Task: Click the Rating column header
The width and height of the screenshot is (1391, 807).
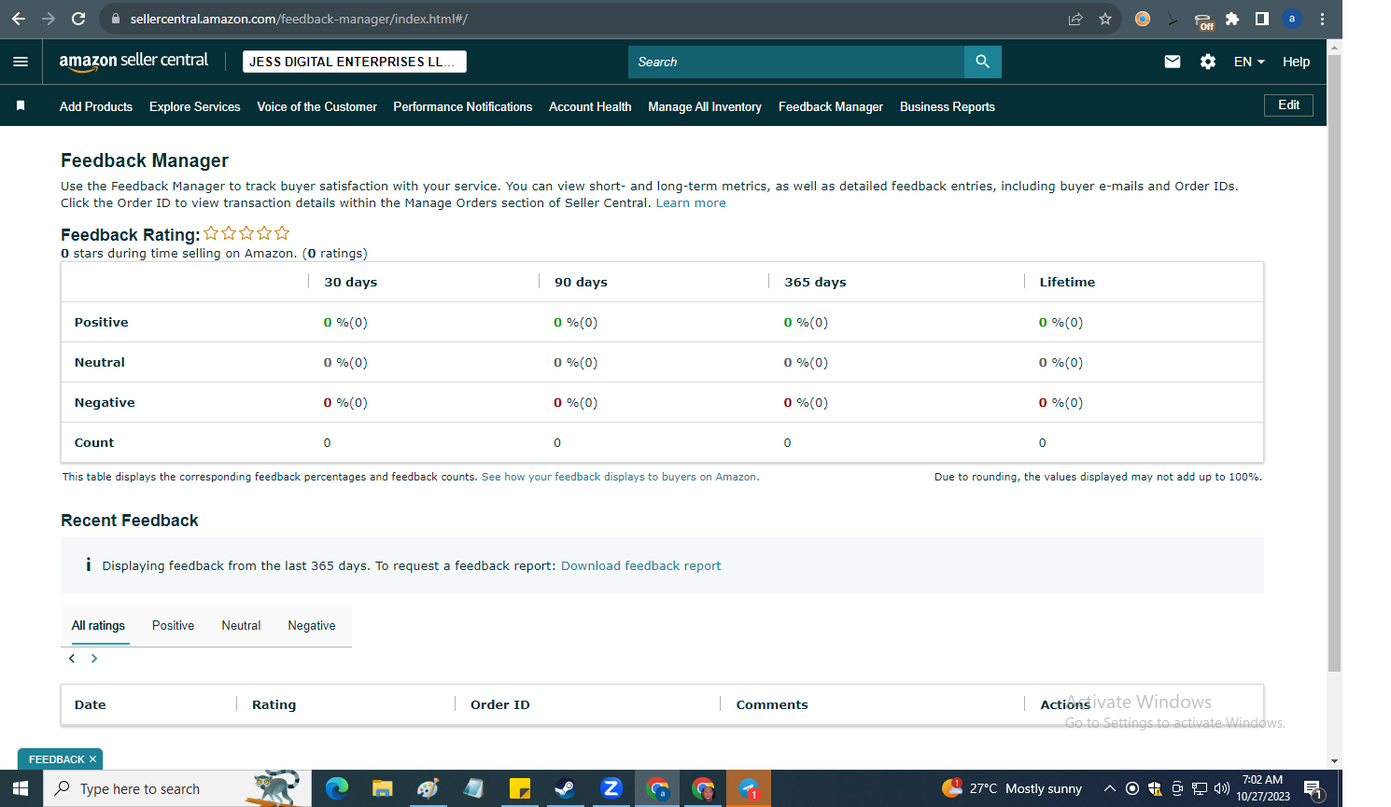Action: pyautogui.click(x=274, y=705)
